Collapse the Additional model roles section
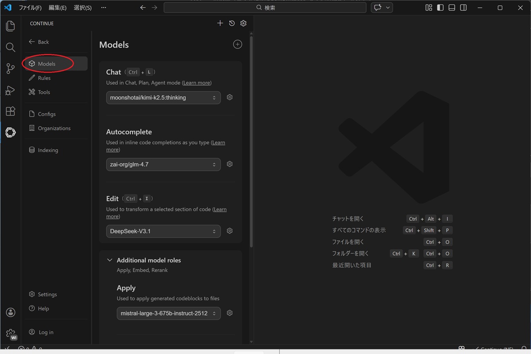The height and width of the screenshot is (354, 531). click(x=110, y=260)
